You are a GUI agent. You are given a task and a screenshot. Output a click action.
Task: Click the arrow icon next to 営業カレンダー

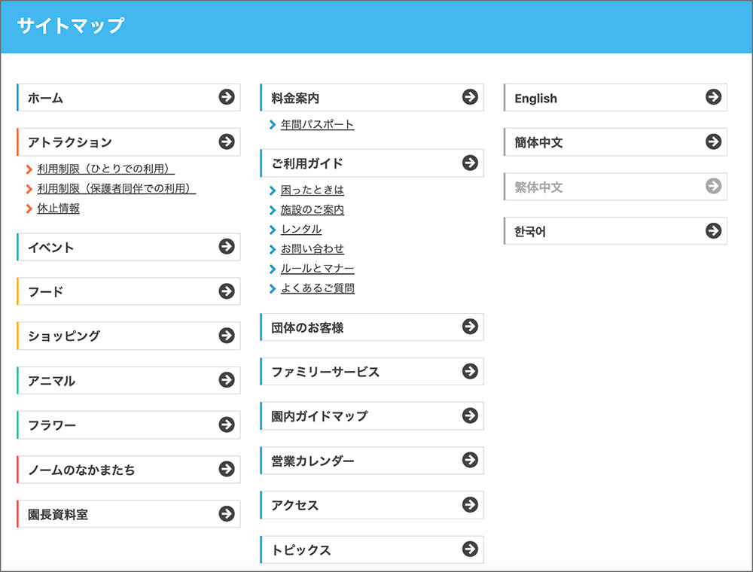(470, 460)
